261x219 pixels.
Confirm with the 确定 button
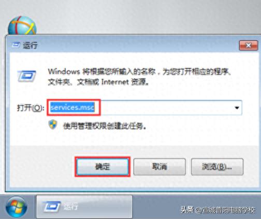point(103,167)
